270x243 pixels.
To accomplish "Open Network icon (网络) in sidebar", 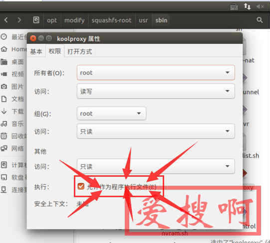I will coord(4,148).
